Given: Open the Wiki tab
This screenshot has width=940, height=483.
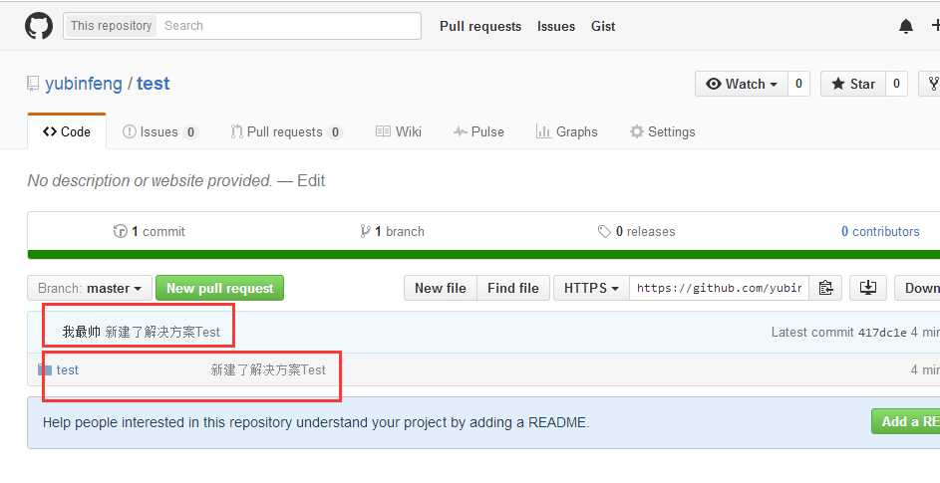Looking at the screenshot, I should 399,131.
